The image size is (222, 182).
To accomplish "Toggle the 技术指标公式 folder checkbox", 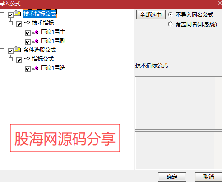I will [x=10, y=15].
